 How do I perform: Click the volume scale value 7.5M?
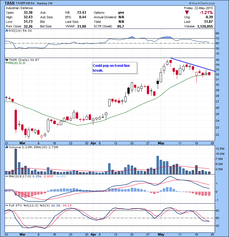[219, 159]
